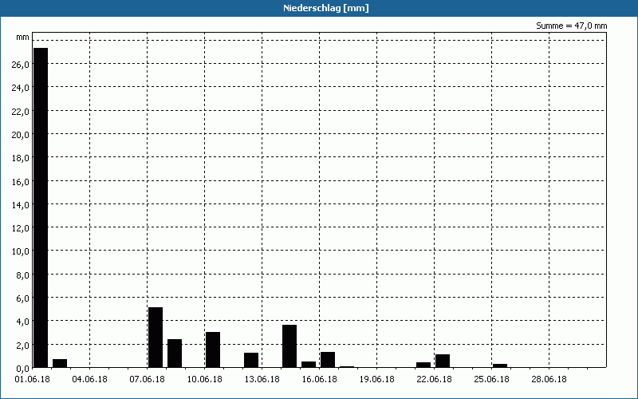Click the y-axis label 6,0

pyautogui.click(x=22, y=298)
